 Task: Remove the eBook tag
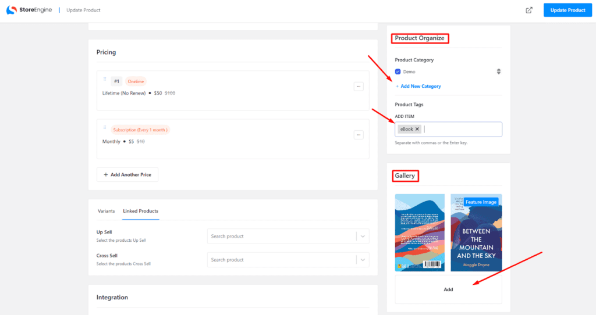417,129
